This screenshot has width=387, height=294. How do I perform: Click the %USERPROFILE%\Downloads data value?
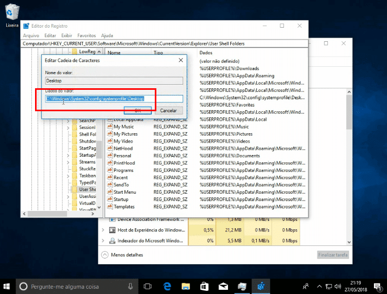[x=229, y=68]
